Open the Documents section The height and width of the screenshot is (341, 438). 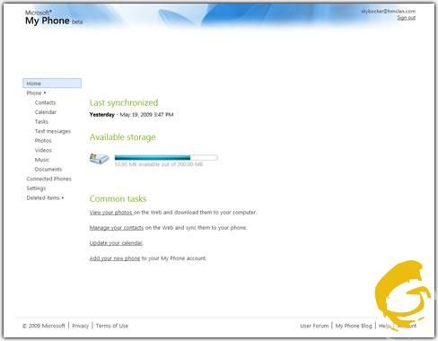pyautogui.click(x=48, y=170)
